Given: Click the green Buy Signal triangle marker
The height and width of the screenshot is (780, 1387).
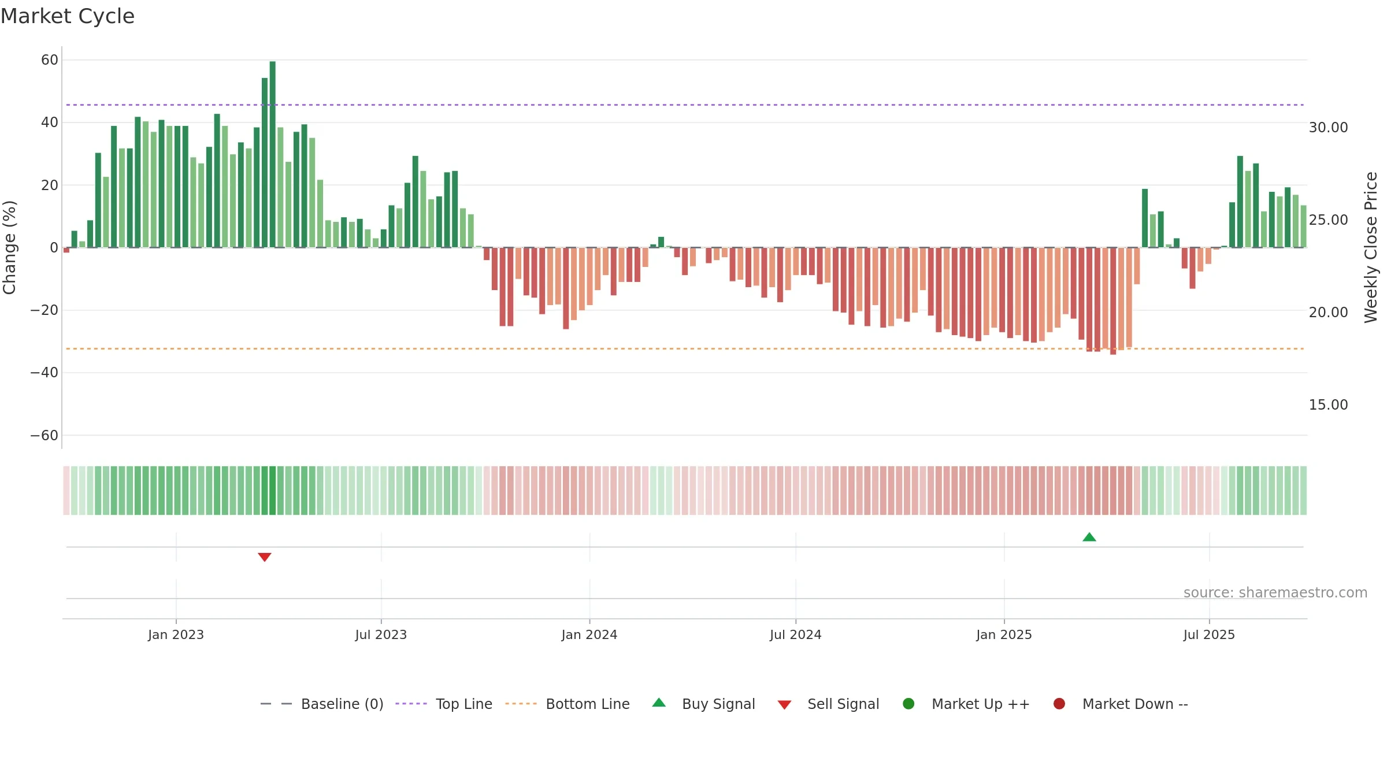Looking at the screenshot, I should [1089, 537].
